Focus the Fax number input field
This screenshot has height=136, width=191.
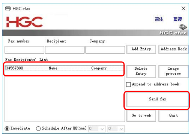click(x=24, y=50)
